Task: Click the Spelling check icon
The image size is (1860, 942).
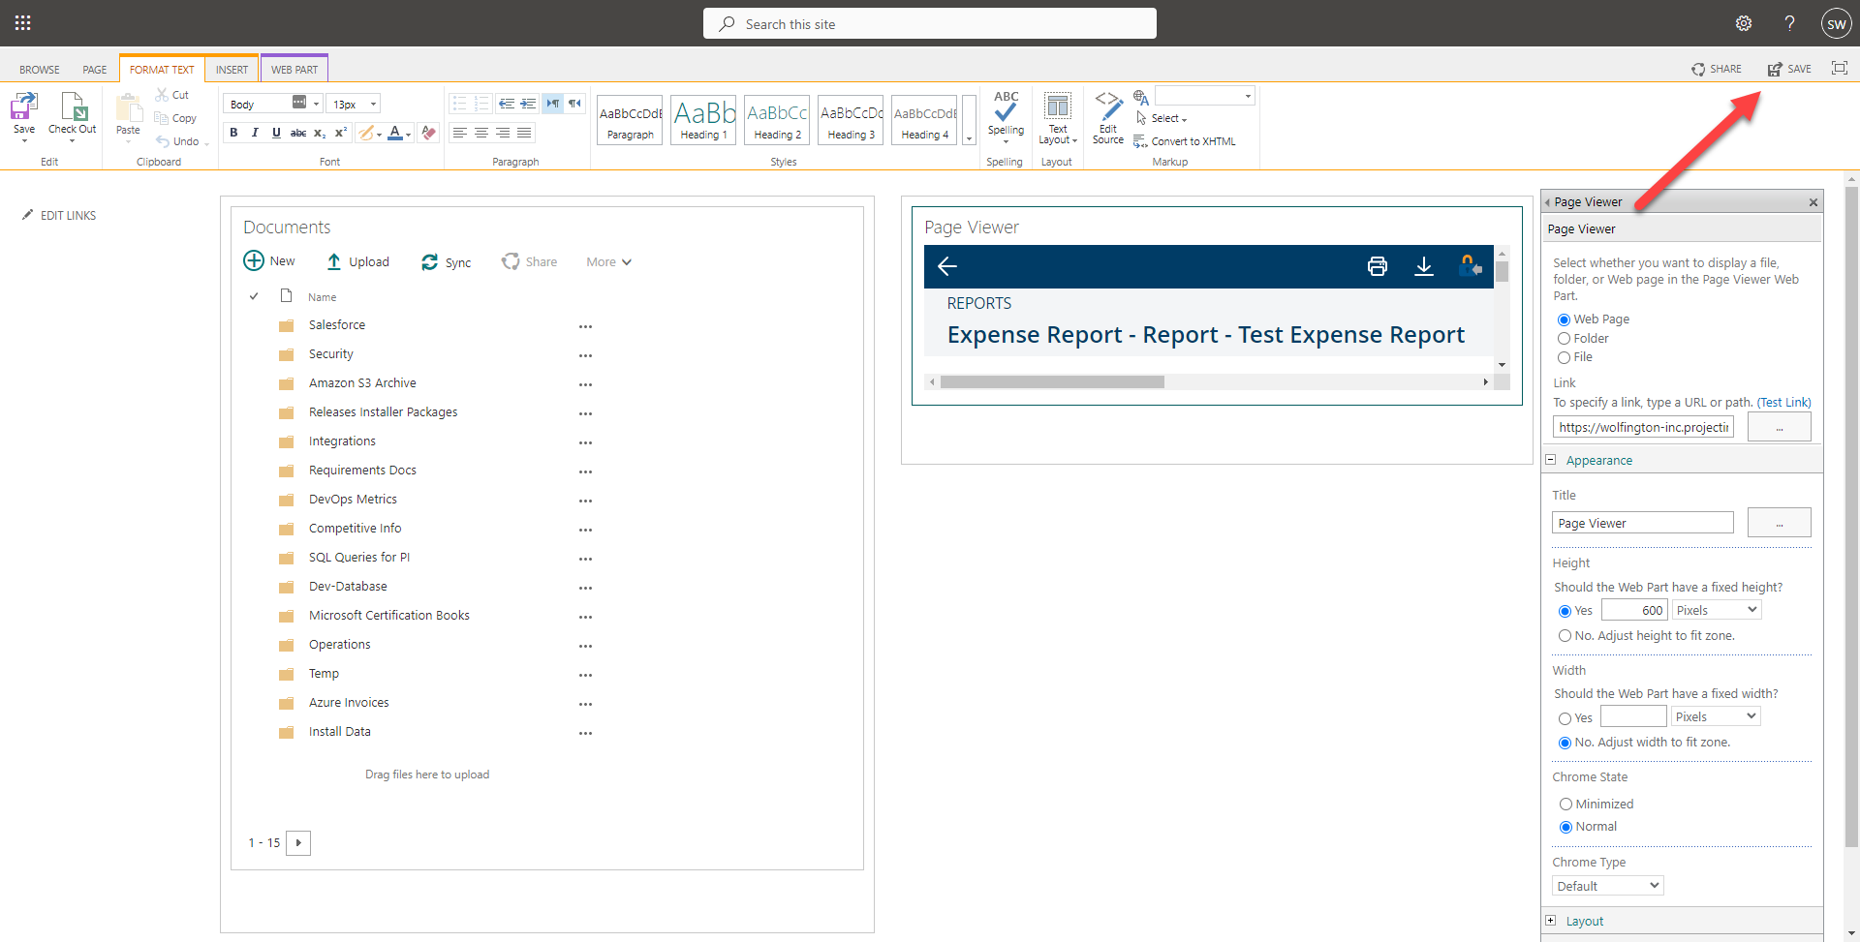Action: [1006, 106]
